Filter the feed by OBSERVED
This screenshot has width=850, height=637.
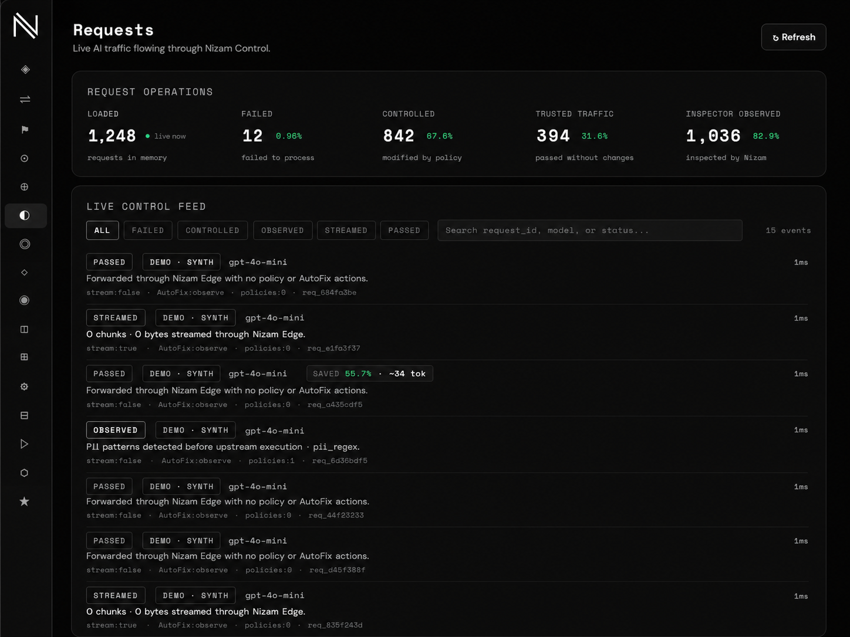(282, 231)
